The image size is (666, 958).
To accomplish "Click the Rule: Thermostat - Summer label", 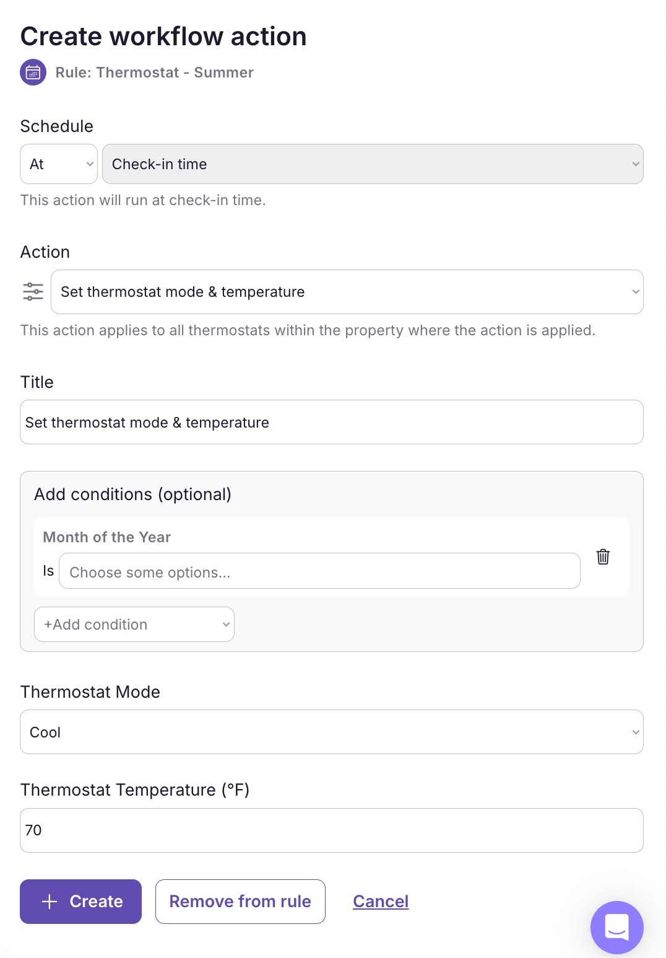I will click(x=154, y=73).
